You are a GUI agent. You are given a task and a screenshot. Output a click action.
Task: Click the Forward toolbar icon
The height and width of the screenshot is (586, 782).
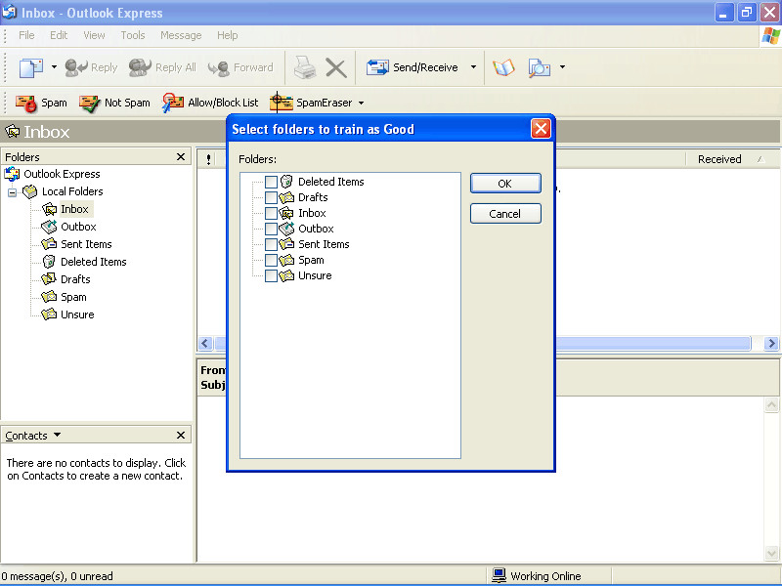(218, 67)
